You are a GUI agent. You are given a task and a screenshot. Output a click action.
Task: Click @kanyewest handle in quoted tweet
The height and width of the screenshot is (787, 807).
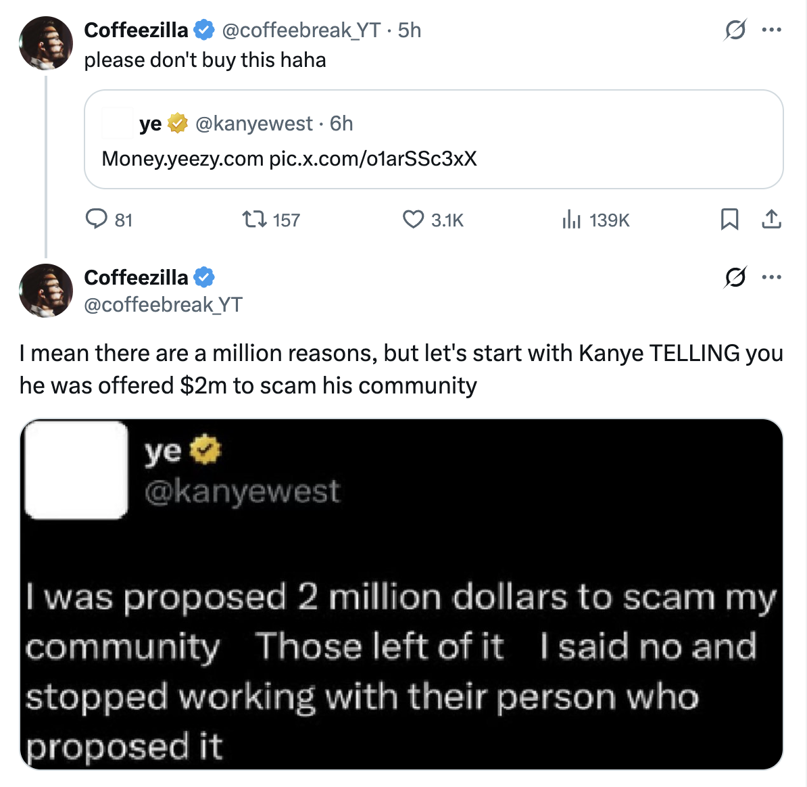point(254,124)
